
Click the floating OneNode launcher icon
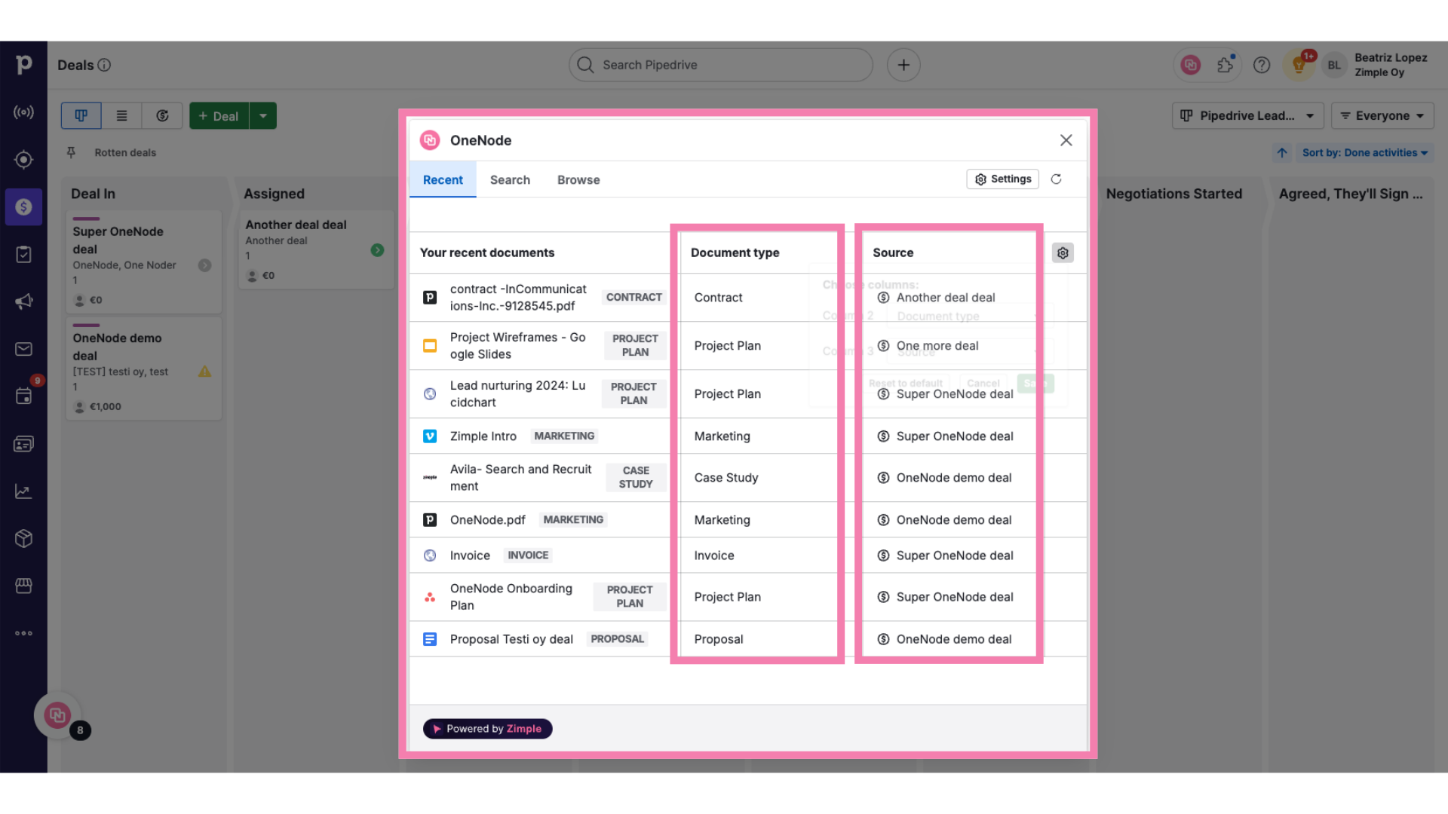57,715
